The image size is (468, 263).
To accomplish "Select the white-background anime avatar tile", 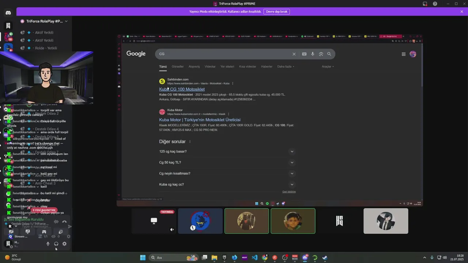I will click(386, 221).
